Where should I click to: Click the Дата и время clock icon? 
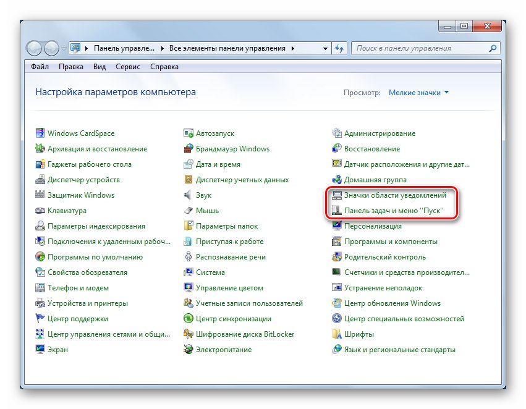click(189, 164)
